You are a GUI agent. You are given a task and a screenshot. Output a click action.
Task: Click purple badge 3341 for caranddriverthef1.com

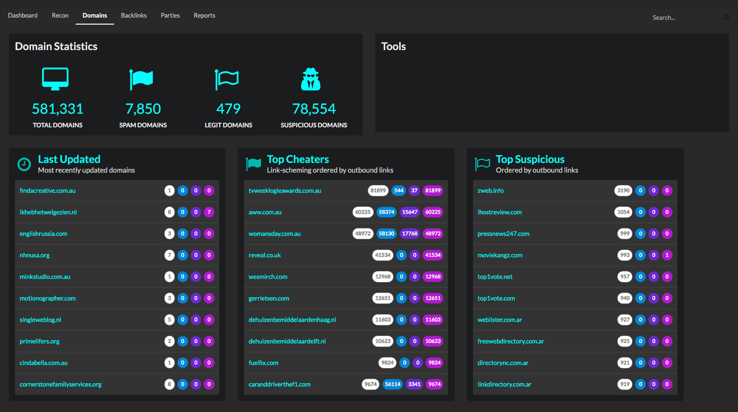tap(414, 384)
